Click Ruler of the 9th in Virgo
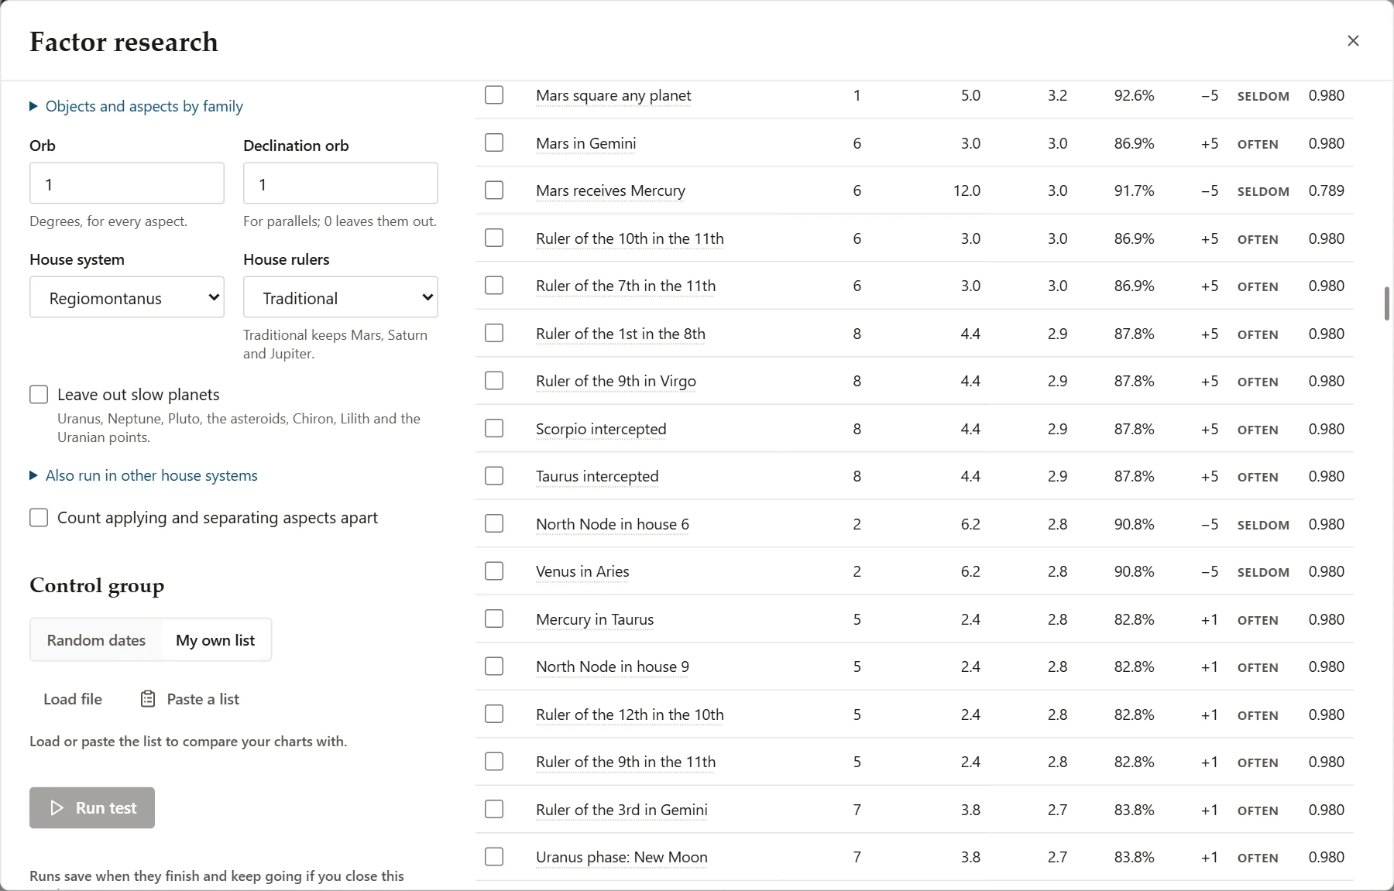This screenshot has width=1394, height=891. 616,381
